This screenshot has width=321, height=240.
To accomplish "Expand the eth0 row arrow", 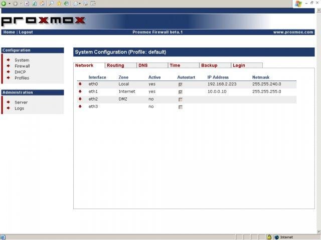I will coord(80,84).
